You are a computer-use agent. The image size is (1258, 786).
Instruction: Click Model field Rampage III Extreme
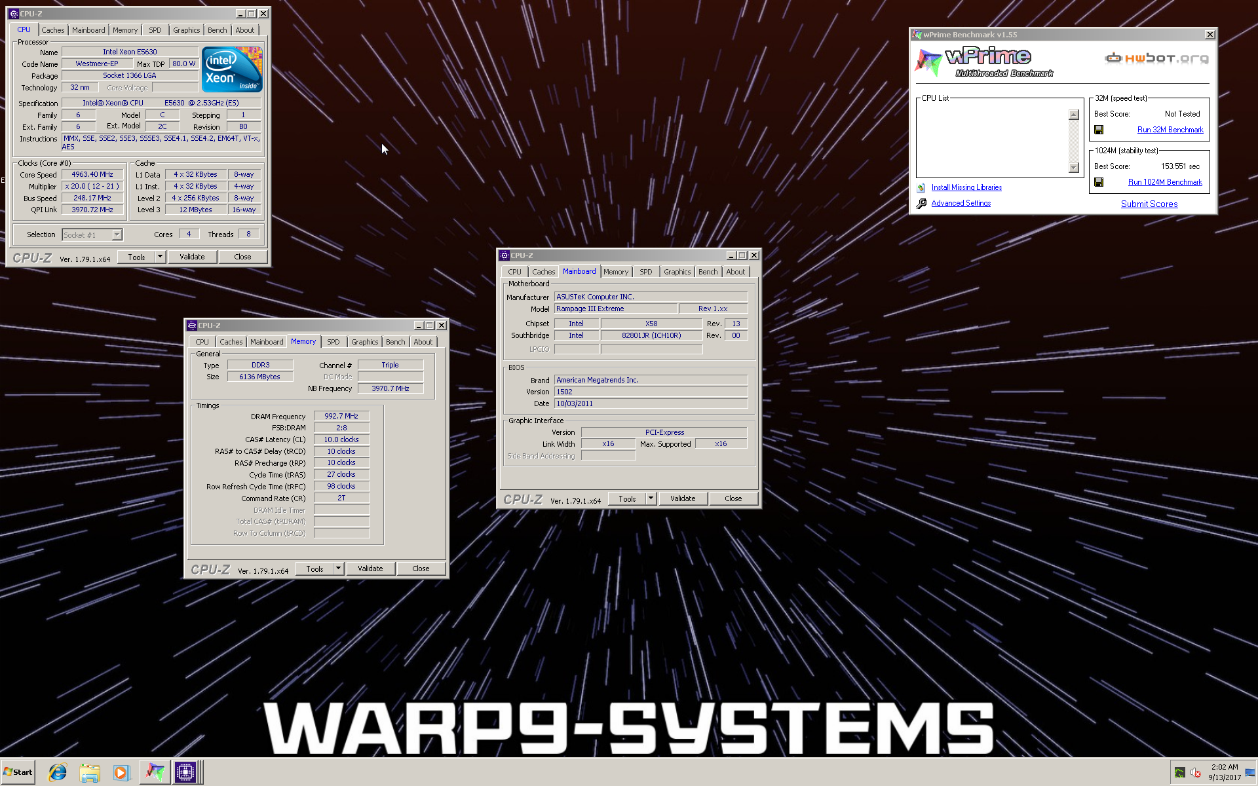click(x=615, y=309)
